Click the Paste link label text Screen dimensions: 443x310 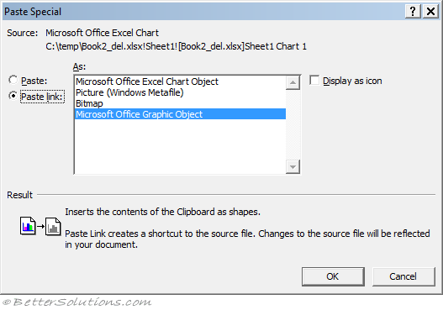click(42, 97)
